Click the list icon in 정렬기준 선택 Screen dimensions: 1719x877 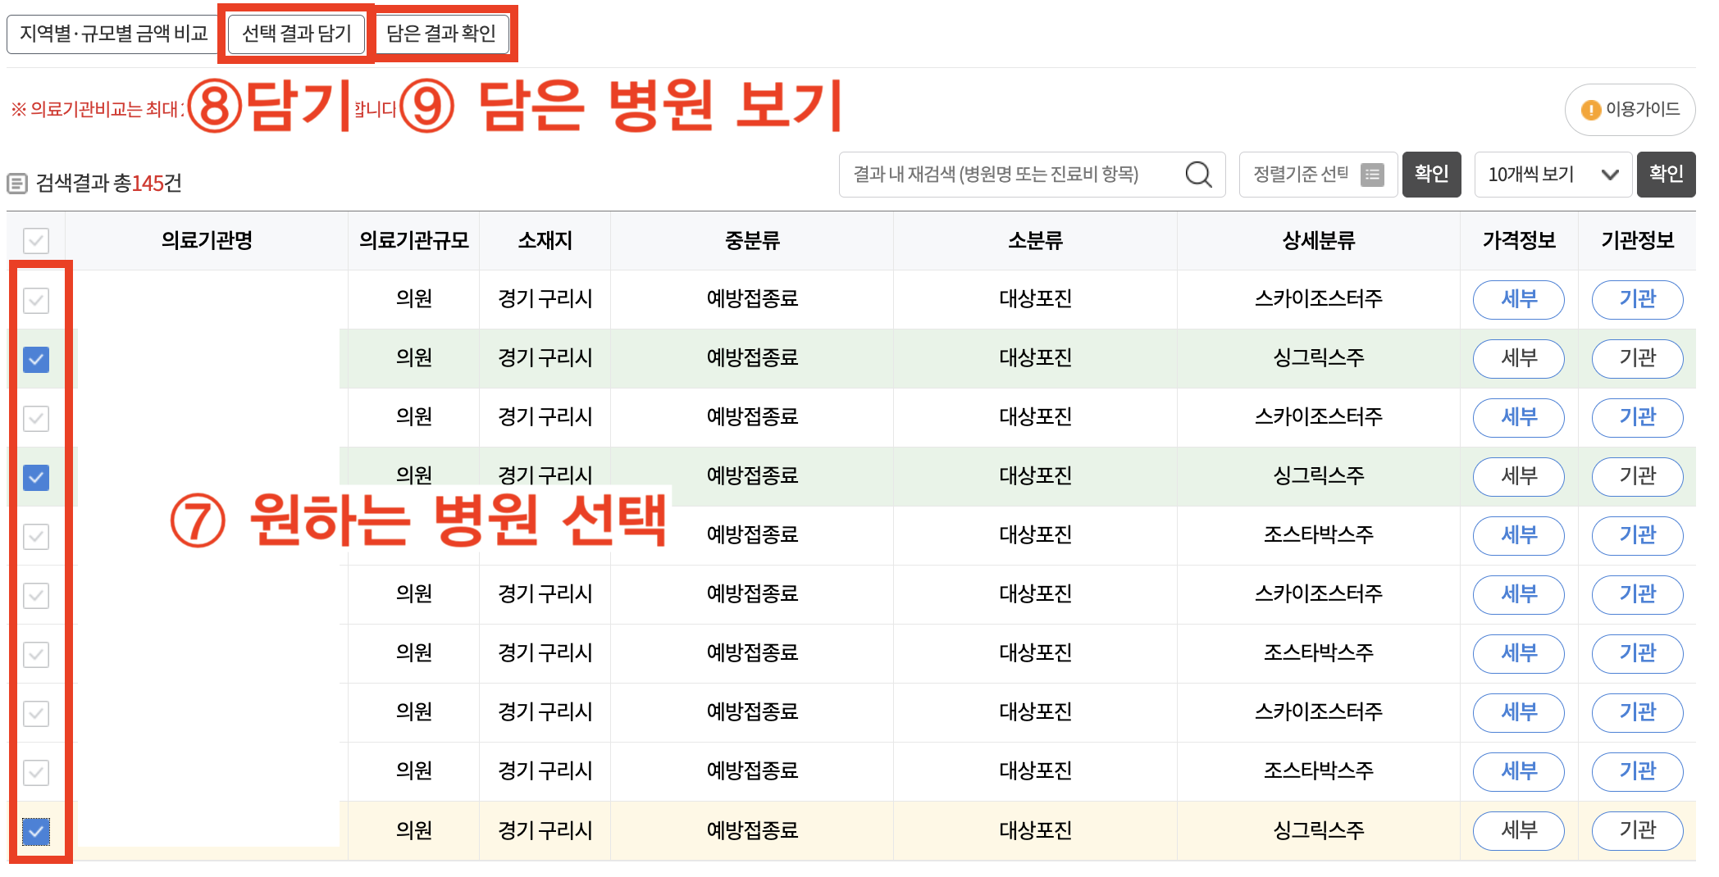[1372, 175]
